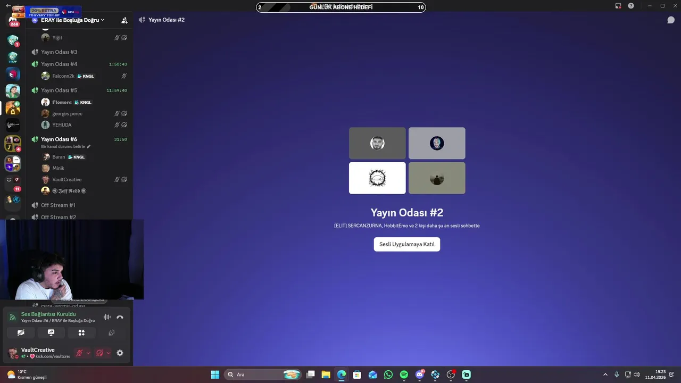Click Yayın Odası #2 channel header title

[x=166, y=20]
